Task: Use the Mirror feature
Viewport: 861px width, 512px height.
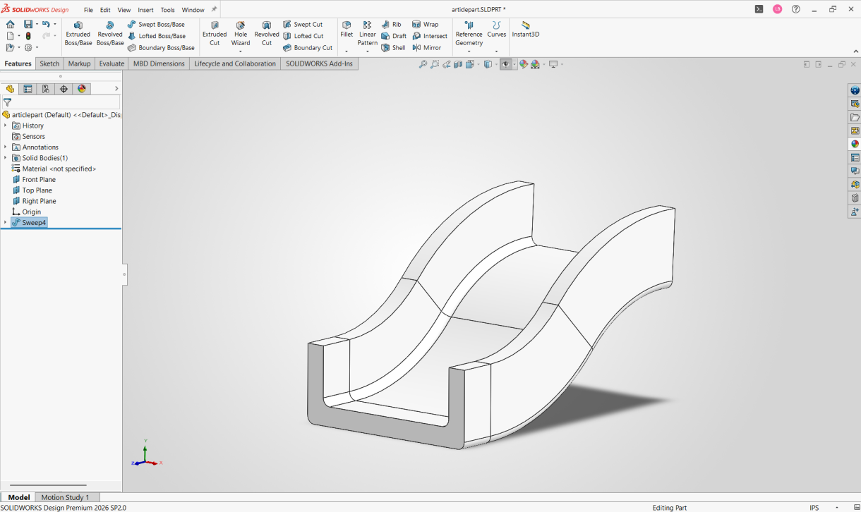Action: [x=427, y=48]
